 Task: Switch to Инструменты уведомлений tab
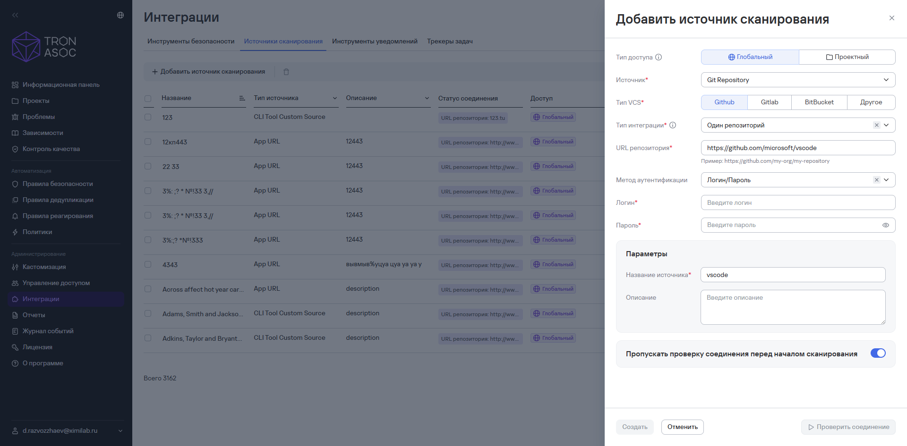(x=375, y=42)
